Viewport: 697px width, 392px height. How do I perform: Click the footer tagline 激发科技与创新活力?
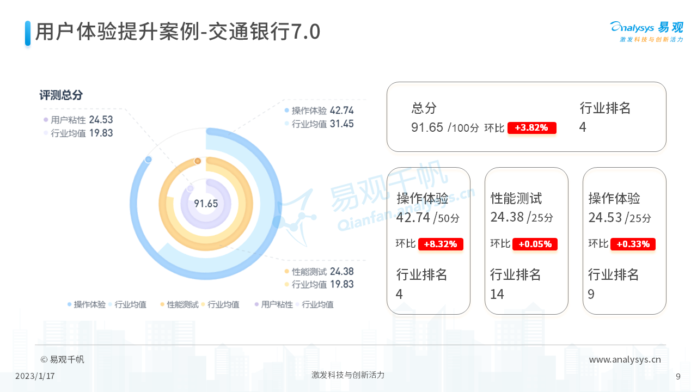tap(348, 375)
